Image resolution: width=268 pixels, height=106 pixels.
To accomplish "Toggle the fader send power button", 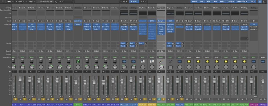I will coord(56,2).
